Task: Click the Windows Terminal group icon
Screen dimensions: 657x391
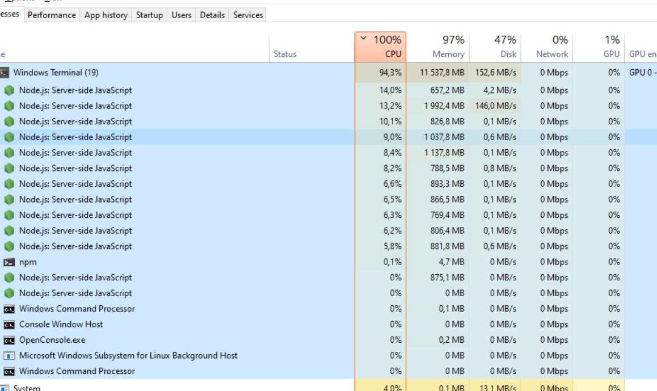Action: pos(4,73)
